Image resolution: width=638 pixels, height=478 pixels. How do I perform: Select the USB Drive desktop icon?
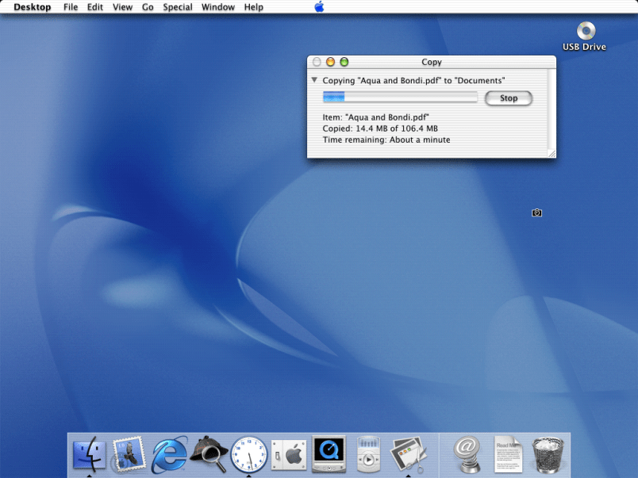coord(585,33)
